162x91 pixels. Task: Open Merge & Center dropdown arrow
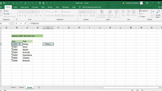point(76,16)
